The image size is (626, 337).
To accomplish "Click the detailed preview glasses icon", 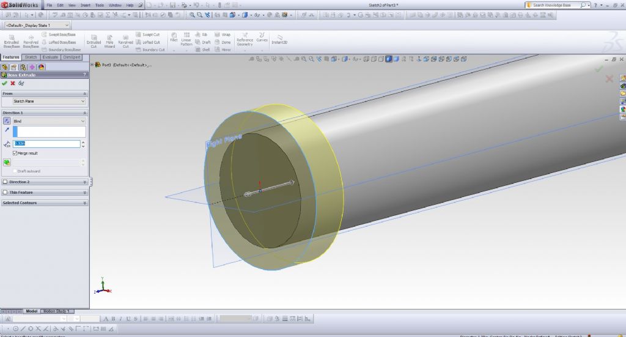I will [x=21, y=83].
